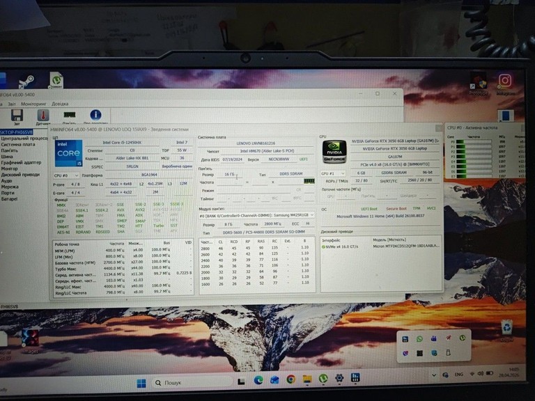Open the Help menu
The width and height of the screenshot is (535, 401).
click(x=60, y=104)
